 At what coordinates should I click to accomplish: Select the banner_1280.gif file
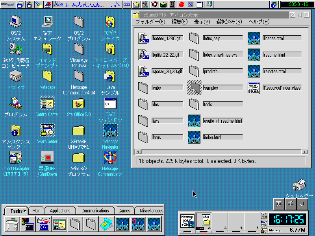coord(144,38)
